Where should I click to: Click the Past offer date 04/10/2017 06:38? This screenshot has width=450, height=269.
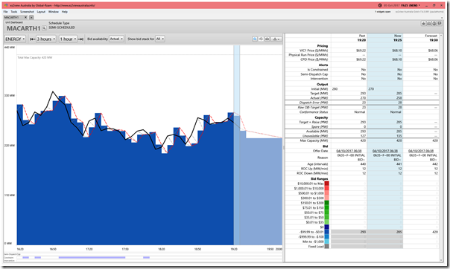349,151
